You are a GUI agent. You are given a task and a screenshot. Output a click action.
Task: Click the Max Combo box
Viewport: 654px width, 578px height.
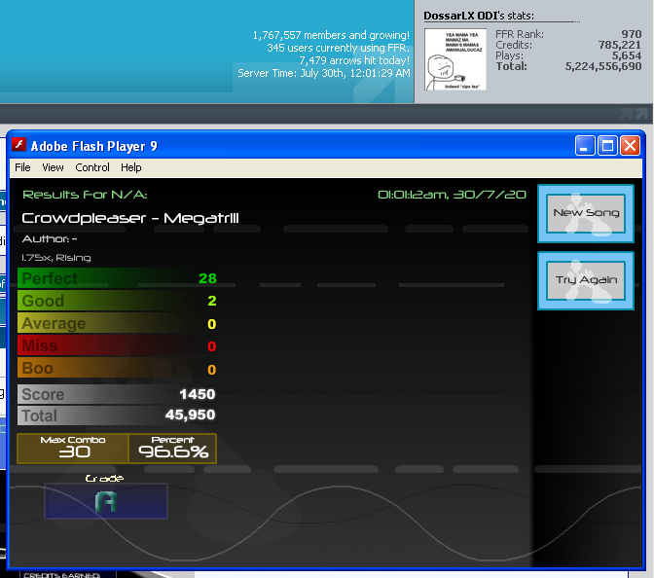(x=73, y=448)
